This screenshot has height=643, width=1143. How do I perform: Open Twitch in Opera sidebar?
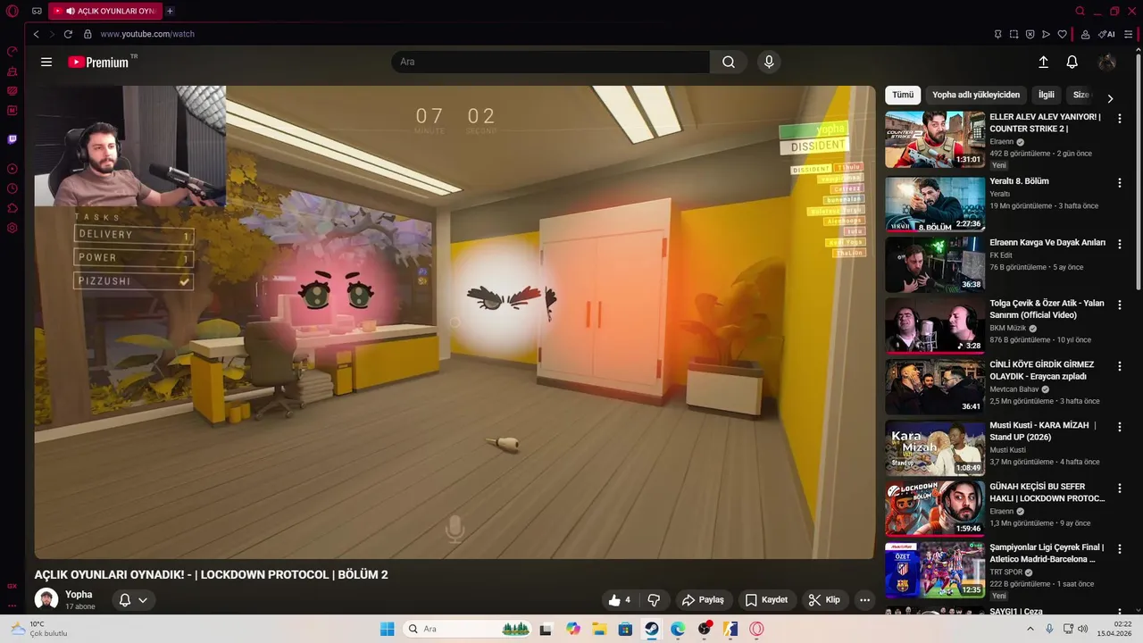[x=12, y=139]
